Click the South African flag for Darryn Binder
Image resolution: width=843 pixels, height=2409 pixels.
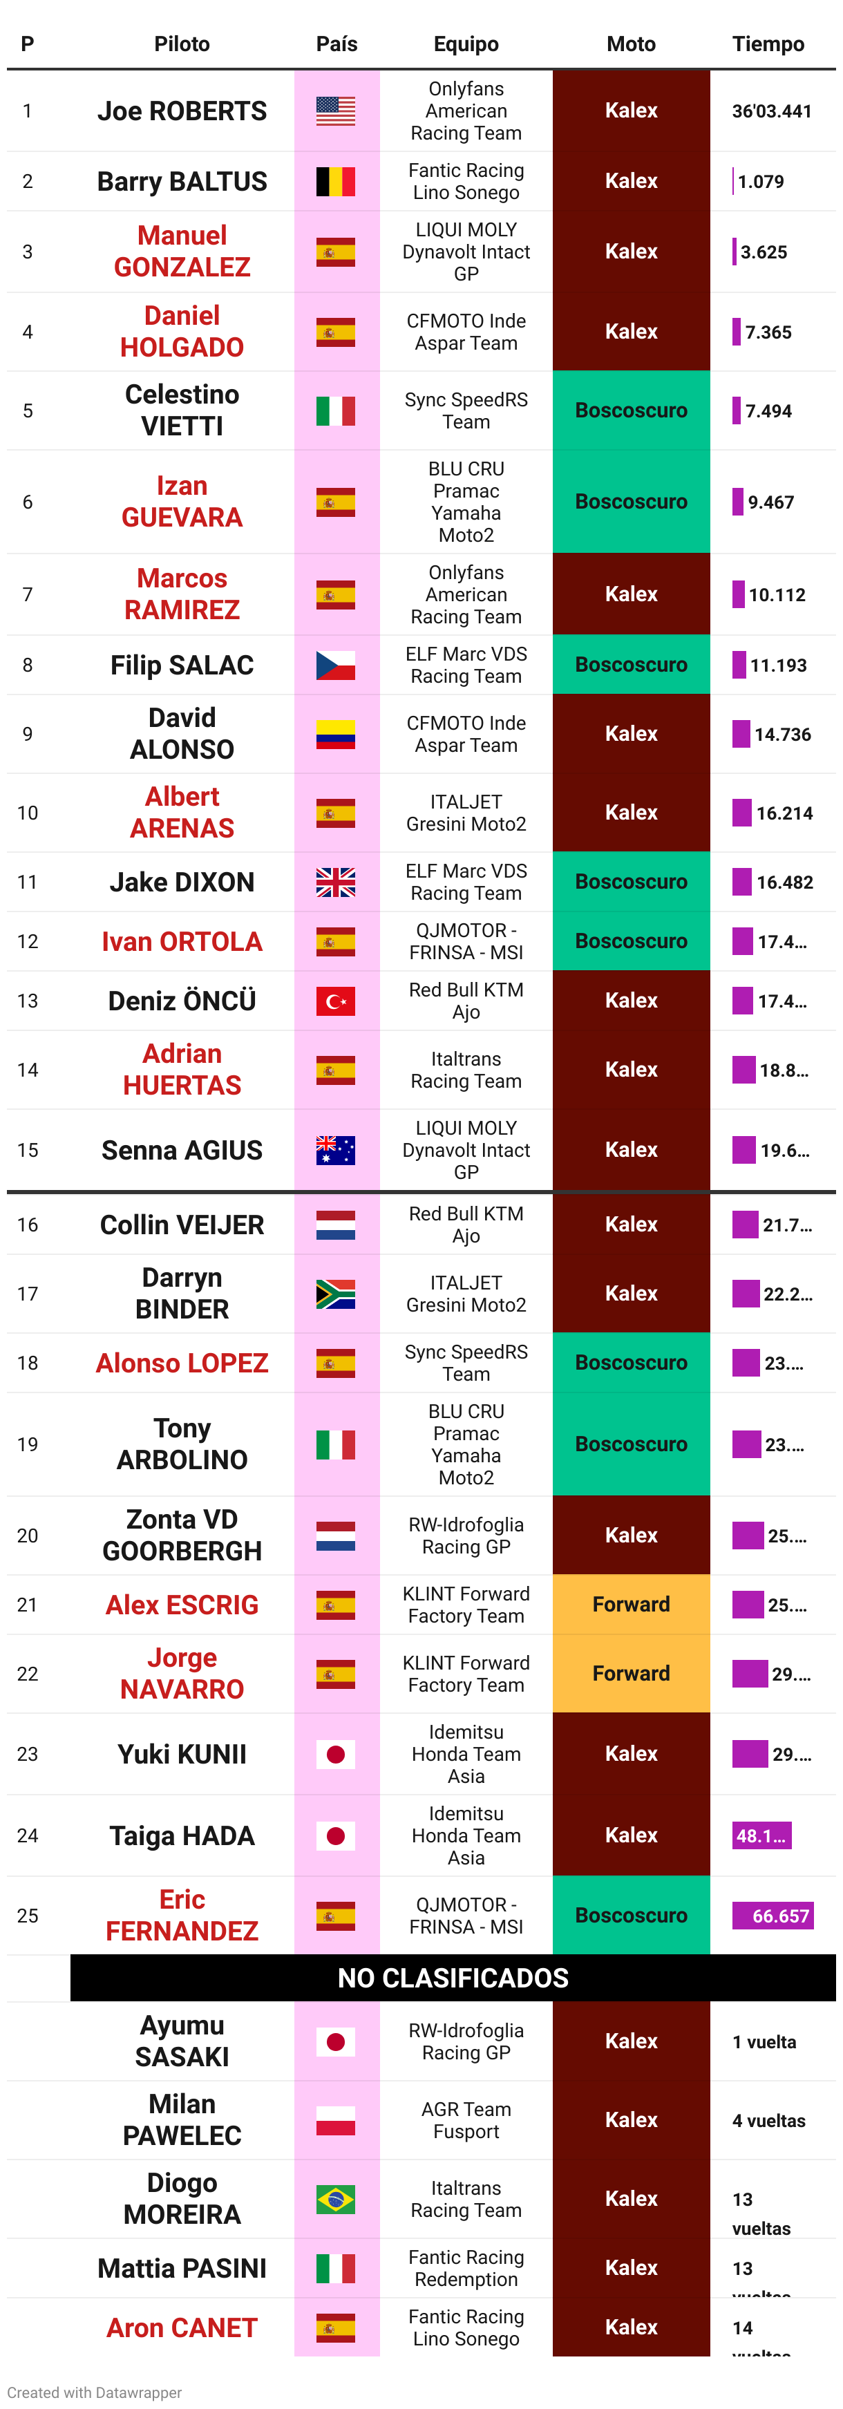pyautogui.click(x=336, y=1294)
